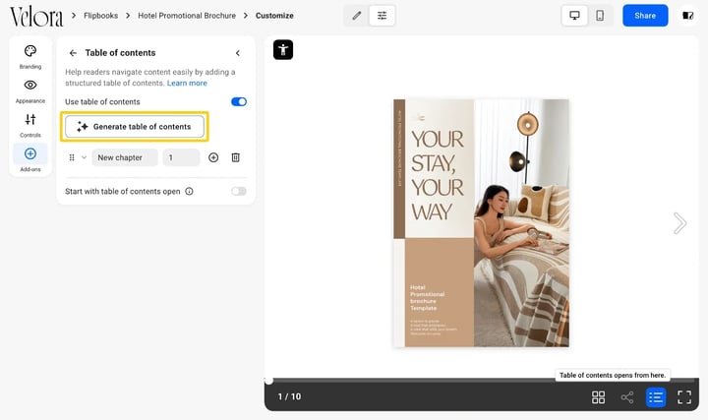This screenshot has height=420, width=708.
Task: Select desktop preview mode
Action: (x=575, y=16)
